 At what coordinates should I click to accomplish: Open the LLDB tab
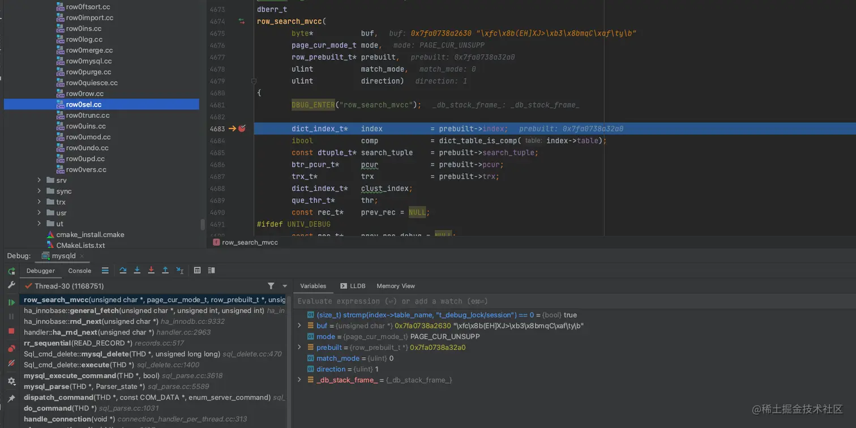tap(353, 286)
